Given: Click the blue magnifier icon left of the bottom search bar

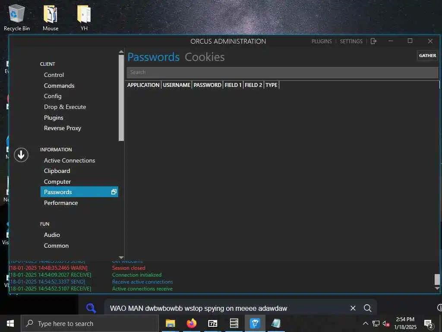Looking at the screenshot, I should [91, 308].
